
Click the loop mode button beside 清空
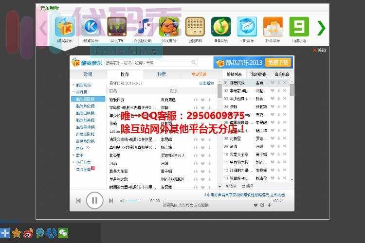[x=247, y=186]
